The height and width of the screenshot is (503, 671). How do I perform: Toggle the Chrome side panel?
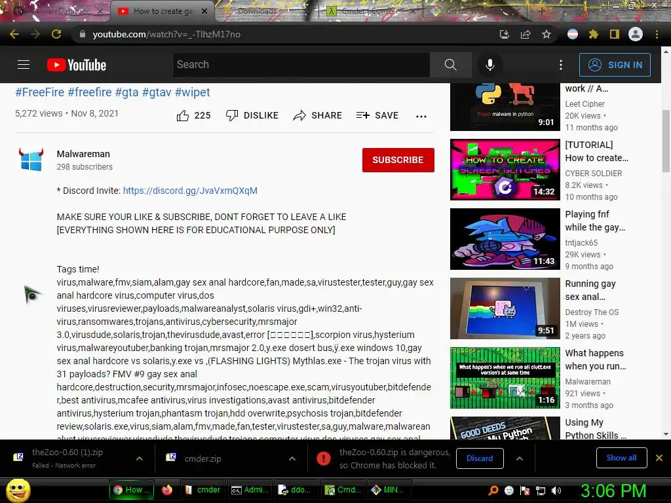click(x=615, y=34)
